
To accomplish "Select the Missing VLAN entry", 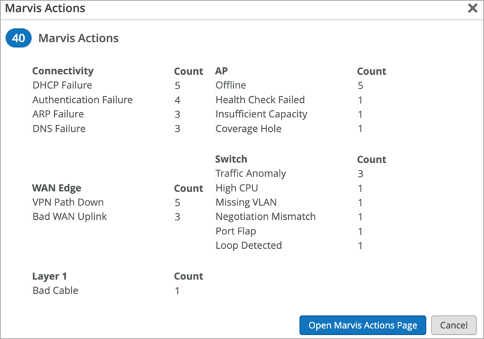I will click(246, 202).
